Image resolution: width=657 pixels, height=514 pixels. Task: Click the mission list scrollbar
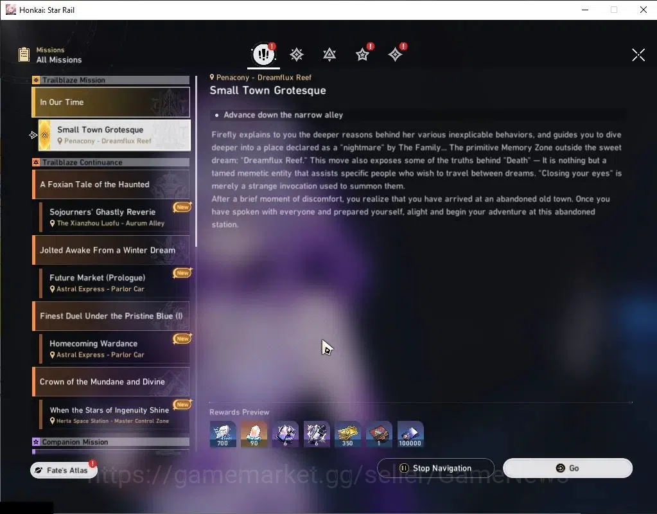click(196, 161)
